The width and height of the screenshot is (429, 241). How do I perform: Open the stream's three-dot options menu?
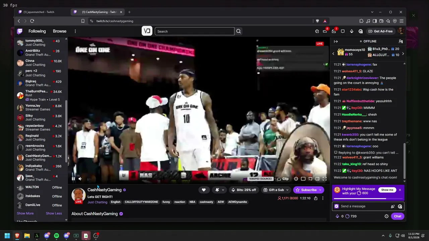pos(323,198)
